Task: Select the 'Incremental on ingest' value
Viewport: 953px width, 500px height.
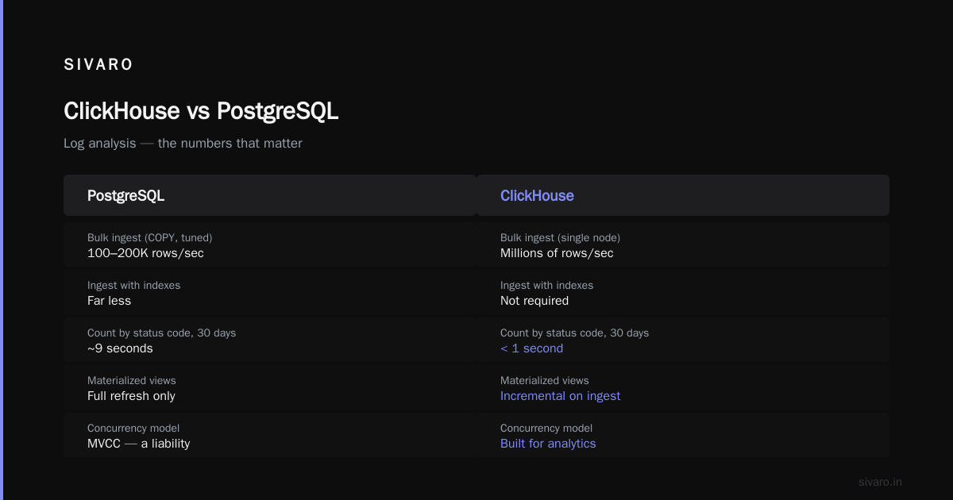Action: (560, 396)
